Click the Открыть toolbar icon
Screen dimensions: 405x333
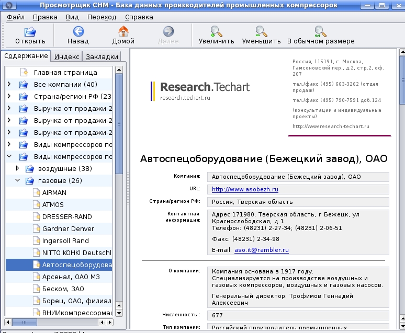30,32
